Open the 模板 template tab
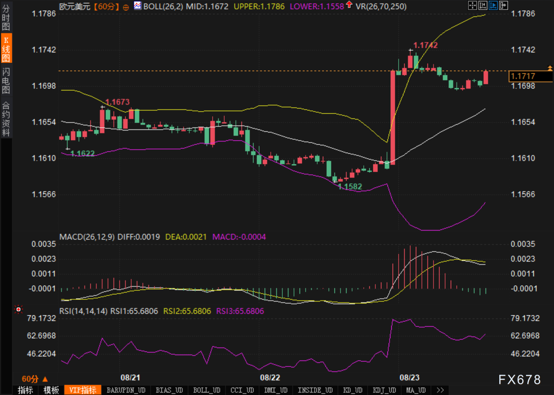The image size is (554, 395). [x=51, y=390]
